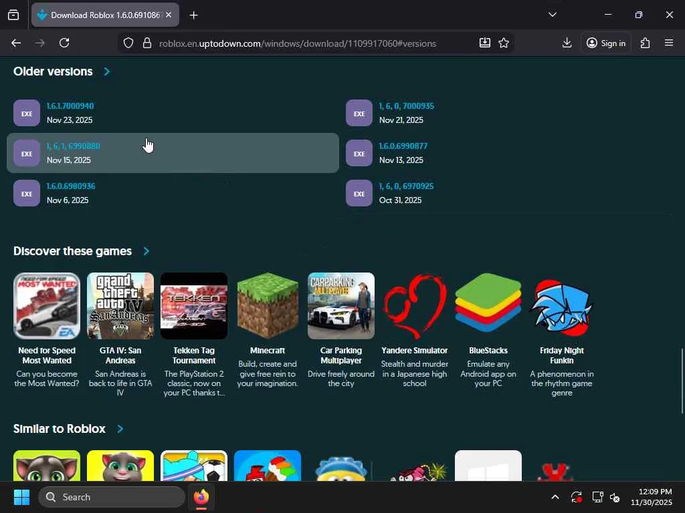Sign in to Firefox account
685x513 pixels.
coord(606,43)
